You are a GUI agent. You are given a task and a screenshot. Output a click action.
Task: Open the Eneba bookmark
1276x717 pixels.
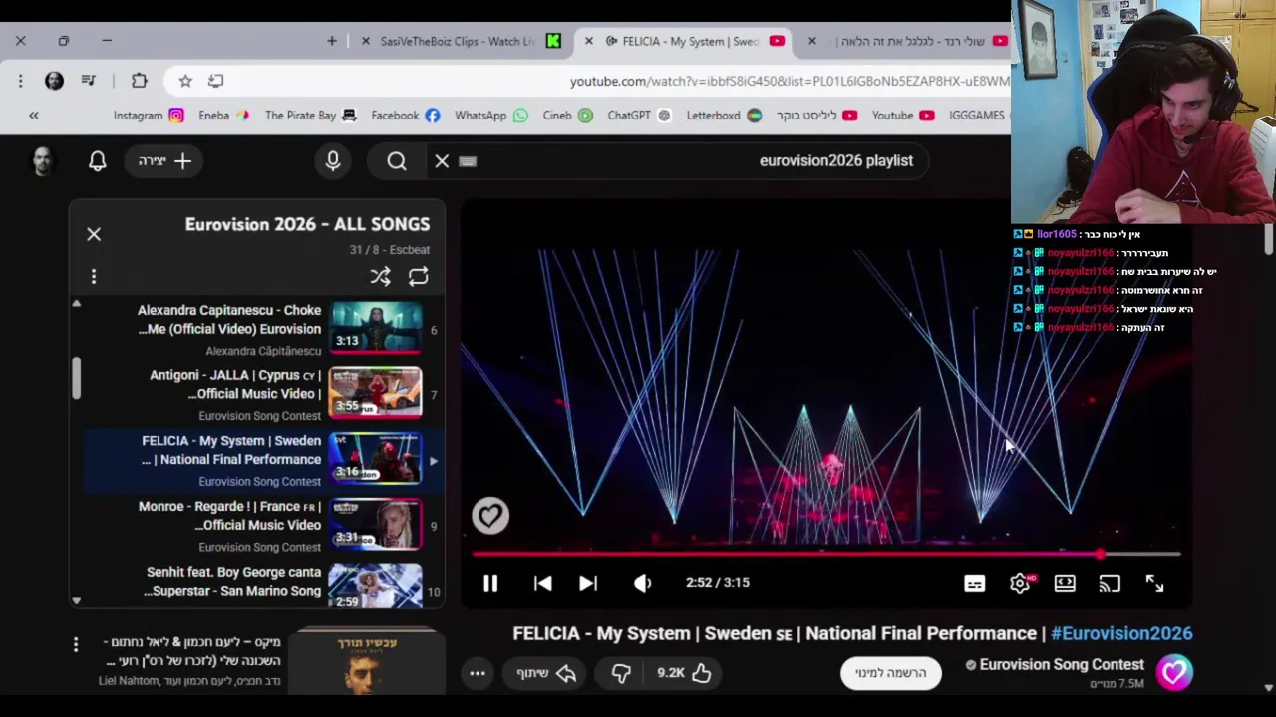(x=224, y=116)
